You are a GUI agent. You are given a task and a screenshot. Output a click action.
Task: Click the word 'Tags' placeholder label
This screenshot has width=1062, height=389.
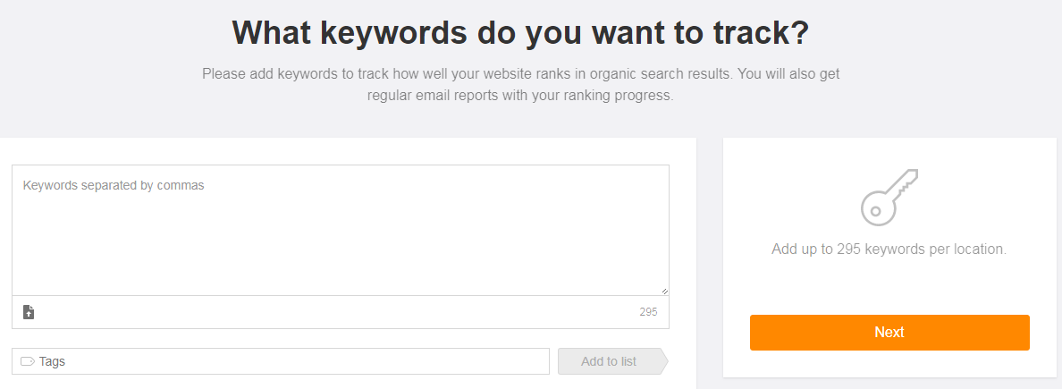click(x=53, y=362)
